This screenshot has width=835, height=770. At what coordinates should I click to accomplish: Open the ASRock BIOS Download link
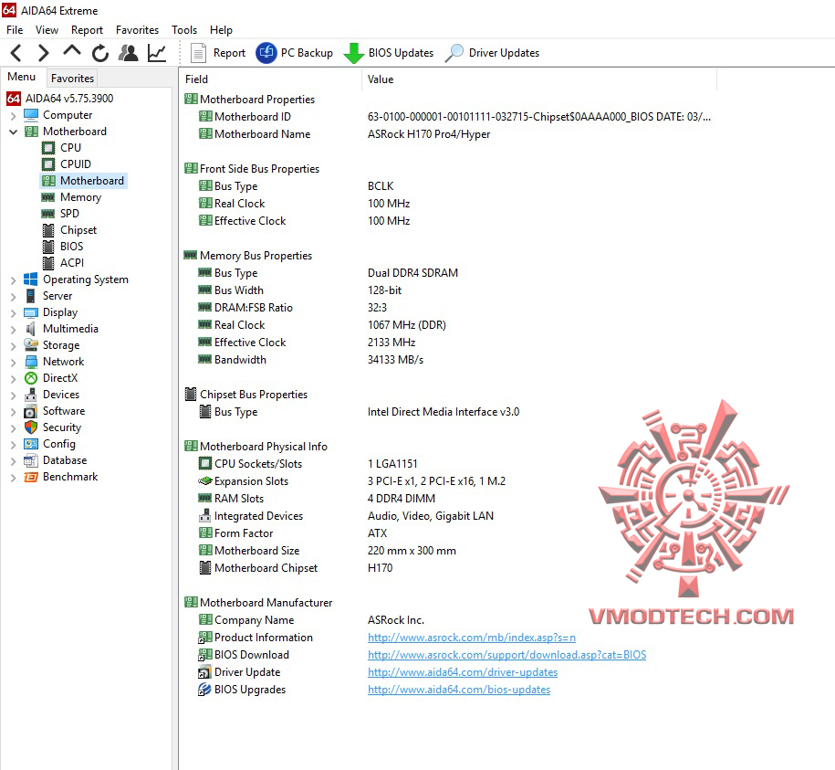point(507,655)
